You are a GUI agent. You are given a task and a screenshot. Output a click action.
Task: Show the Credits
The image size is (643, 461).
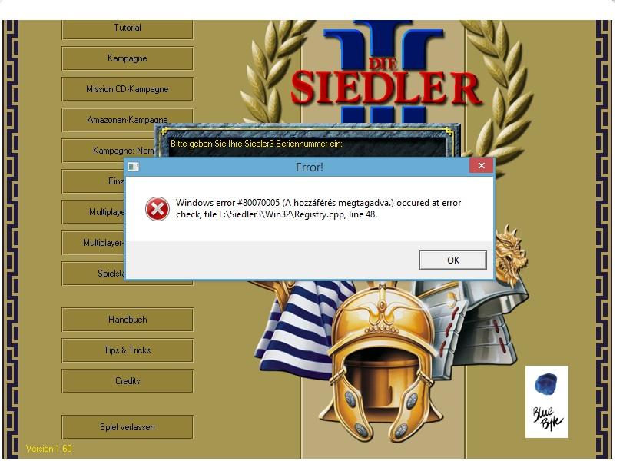tap(127, 381)
